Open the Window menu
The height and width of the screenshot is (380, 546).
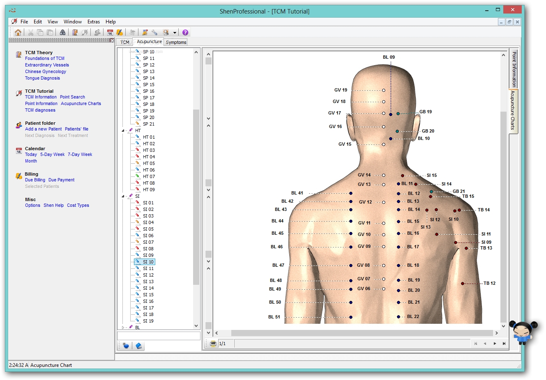coord(73,22)
